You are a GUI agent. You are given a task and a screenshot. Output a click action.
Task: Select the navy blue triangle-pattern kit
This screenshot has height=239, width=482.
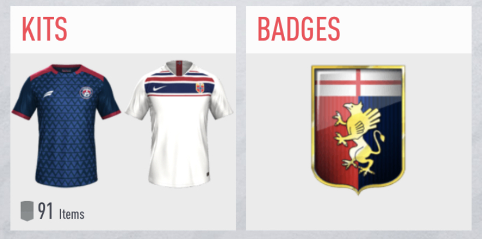coord(66,125)
